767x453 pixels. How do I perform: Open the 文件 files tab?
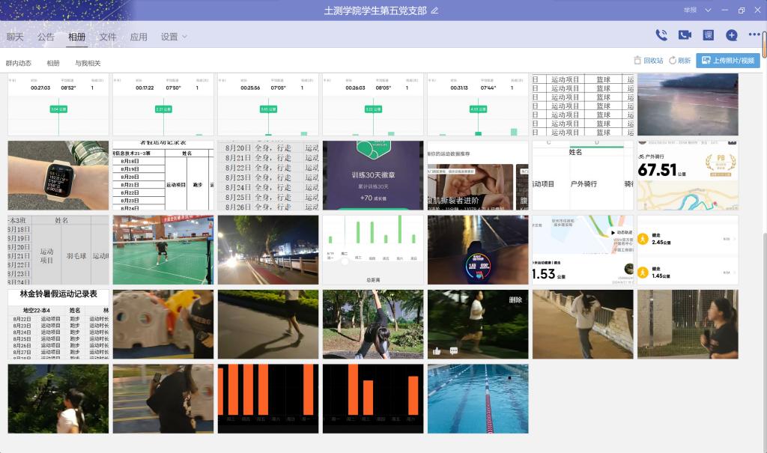tap(108, 37)
